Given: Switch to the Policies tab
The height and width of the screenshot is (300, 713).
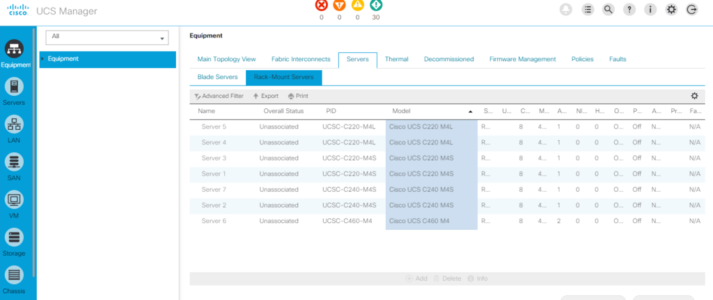Looking at the screenshot, I should pyautogui.click(x=583, y=59).
